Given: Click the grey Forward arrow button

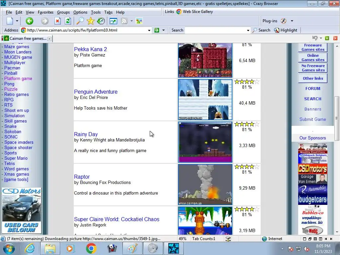Looking at the screenshot, I should point(45,21).
